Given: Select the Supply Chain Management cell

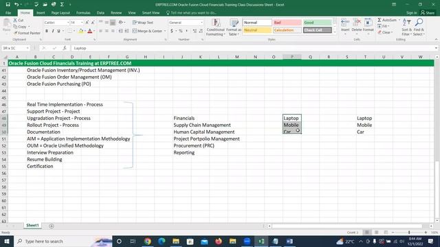Looking at the screenshot, I should (202, 125).
